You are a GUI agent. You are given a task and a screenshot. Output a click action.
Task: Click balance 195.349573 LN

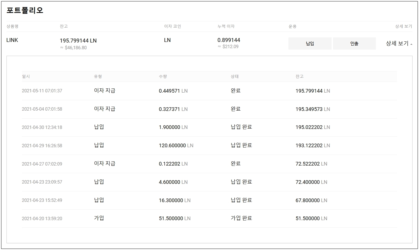[x=313, y=109]
